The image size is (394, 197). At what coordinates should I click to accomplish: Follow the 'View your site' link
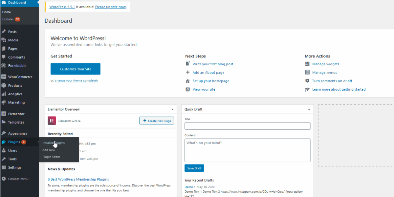click(x=204, y=89)
